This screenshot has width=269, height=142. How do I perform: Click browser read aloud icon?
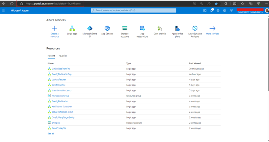pyautogui.click(x=209, y=4)
